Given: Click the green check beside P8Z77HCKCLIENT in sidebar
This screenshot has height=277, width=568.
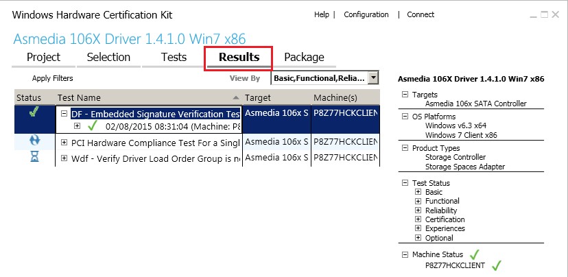Looking at the screenshot, I should (x=497, y=266).
